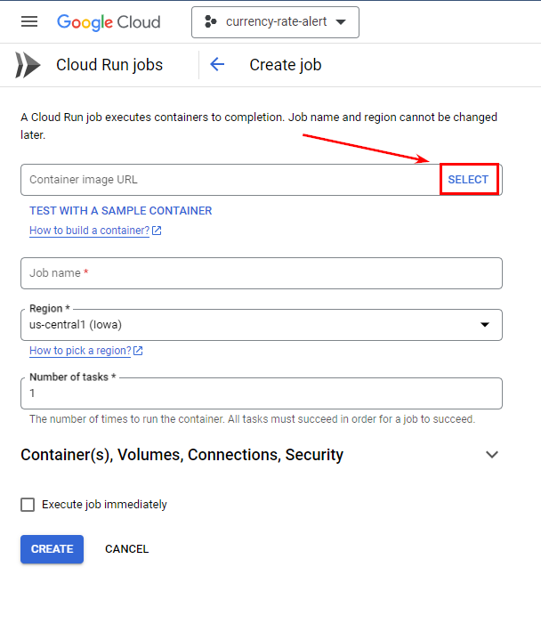Click external link icon beside 'How to build a container?'
The height and width of the screenshot is (624, 541).
click(157, 231)
